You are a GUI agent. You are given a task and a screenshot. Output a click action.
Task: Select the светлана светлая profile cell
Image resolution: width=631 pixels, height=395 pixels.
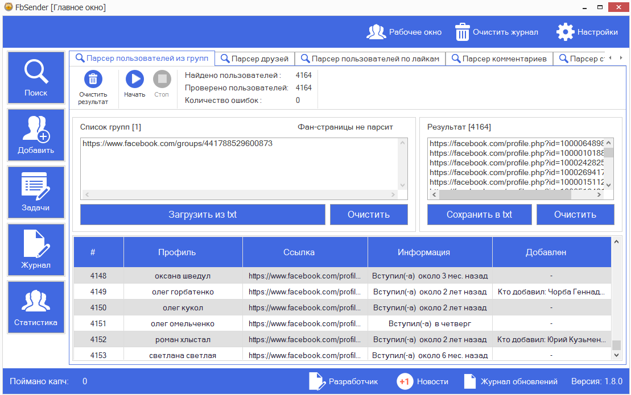[x=183, y=355]
